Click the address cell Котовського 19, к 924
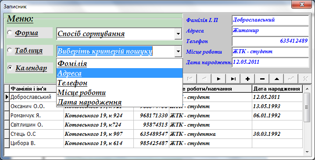 [x=99, y=116]
